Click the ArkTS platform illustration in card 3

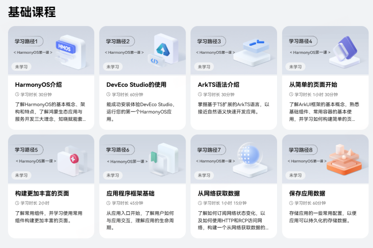click(x=252, y=53)
